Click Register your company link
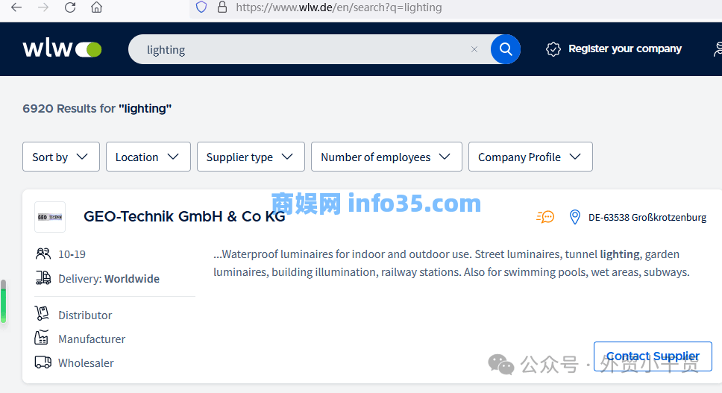 pos(625,48)
